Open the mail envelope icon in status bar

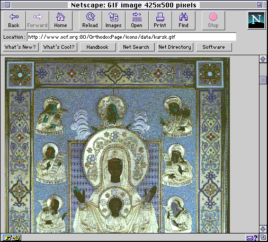click(252, 238)
